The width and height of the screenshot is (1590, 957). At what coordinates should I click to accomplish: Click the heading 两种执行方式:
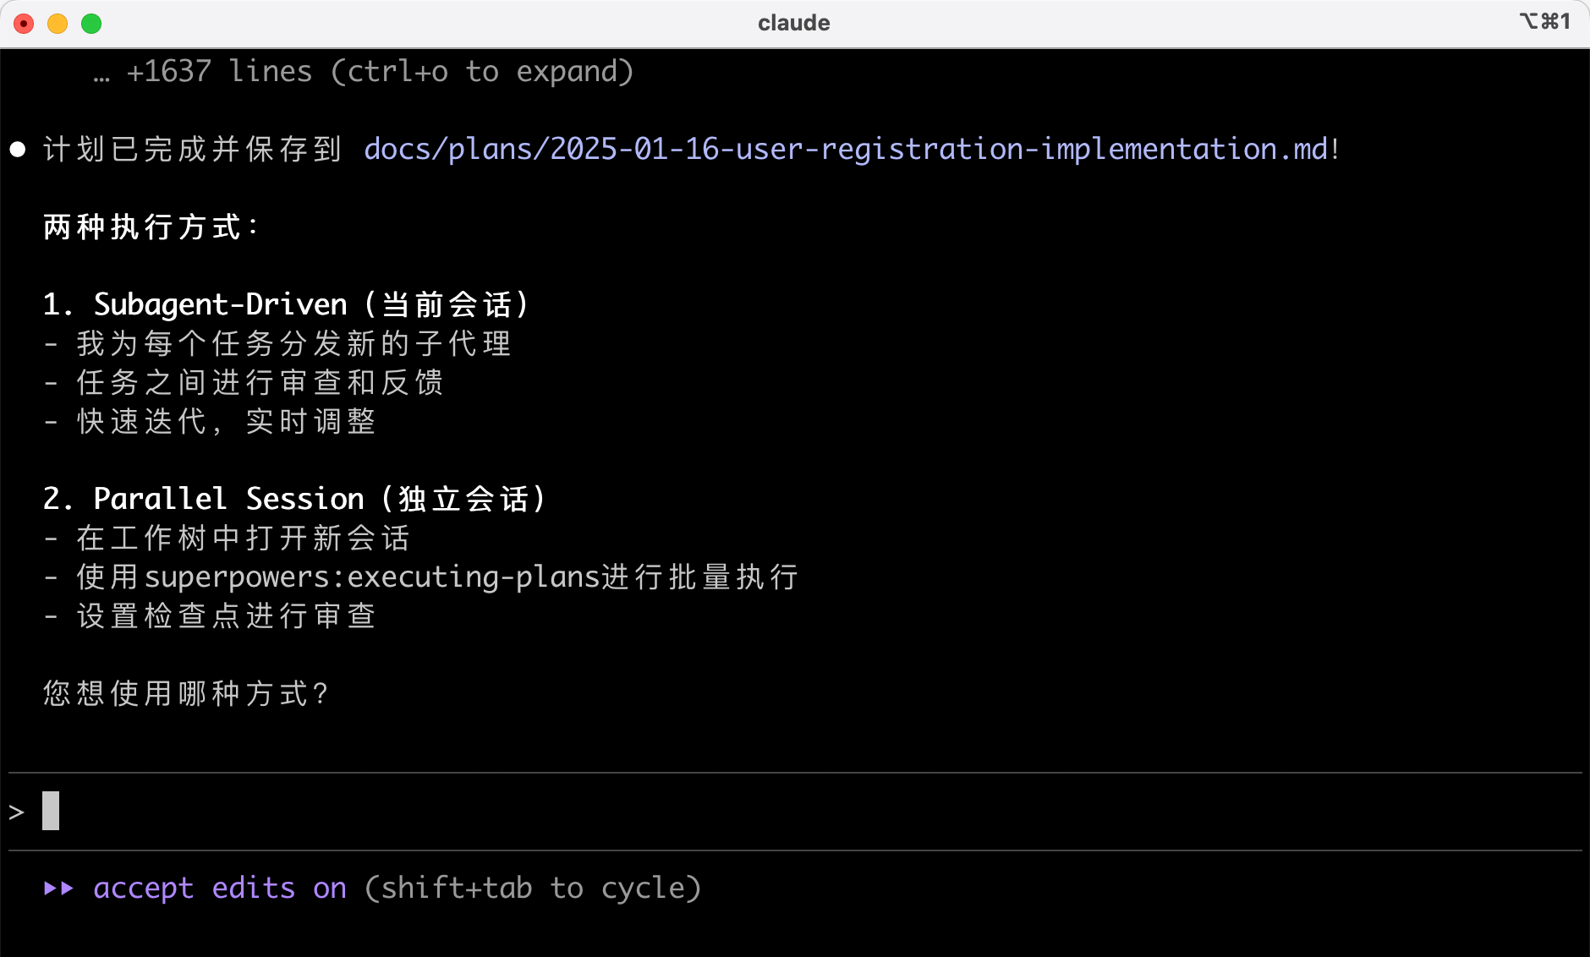tap(150, 227)
